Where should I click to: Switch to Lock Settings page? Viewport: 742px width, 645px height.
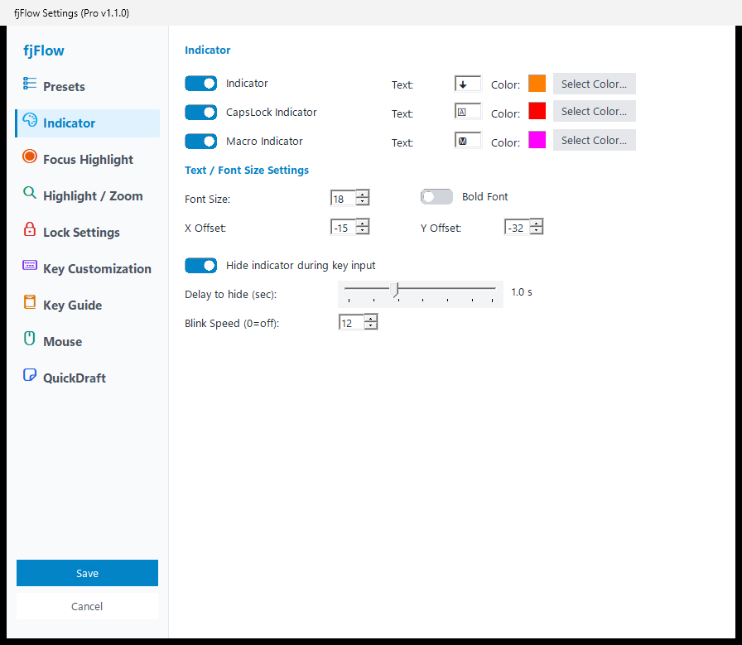click(88, 233)
